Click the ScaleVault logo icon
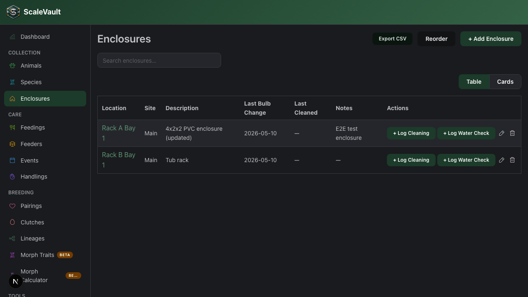 click(13, 12)
